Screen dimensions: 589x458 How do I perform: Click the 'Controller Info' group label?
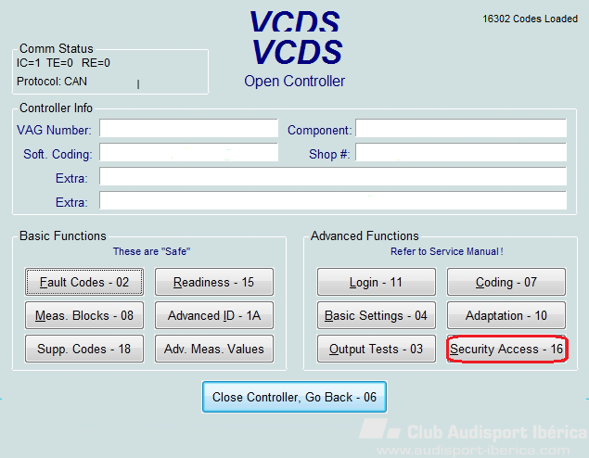click(56, 108)
